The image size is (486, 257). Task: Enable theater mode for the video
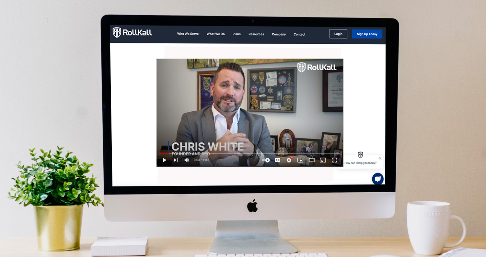[x=312, y=160]
